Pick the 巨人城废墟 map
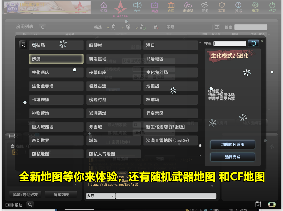The image size is (283, 211). coord(56,127)
